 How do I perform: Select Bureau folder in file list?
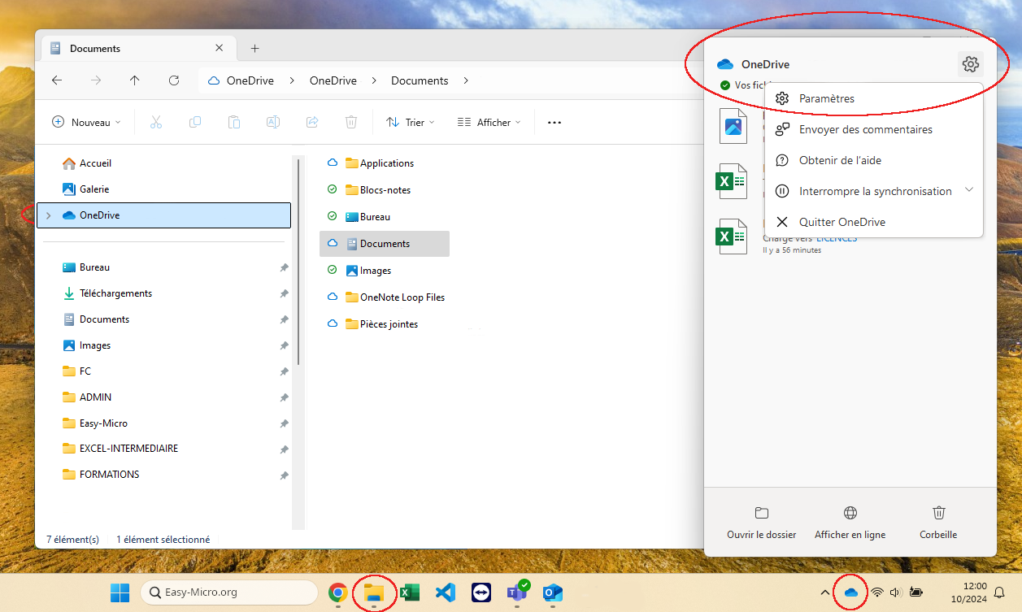[x=367, y=217]
